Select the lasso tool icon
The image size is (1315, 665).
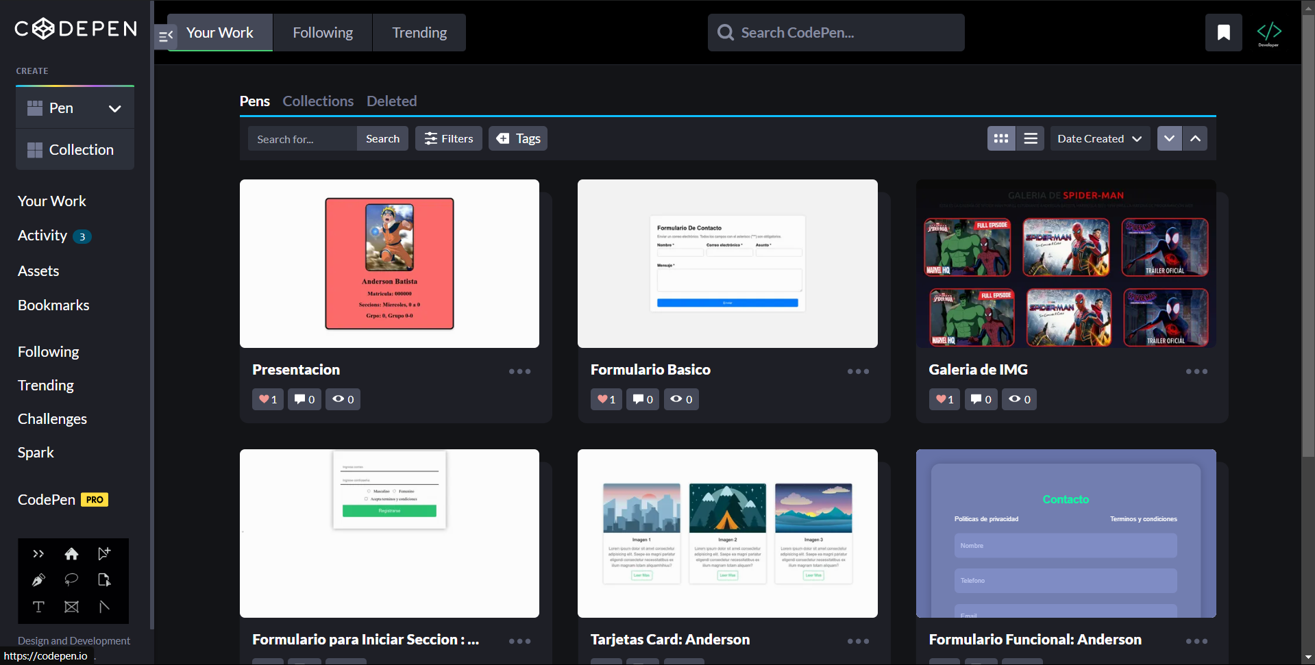tap(71, 580)
